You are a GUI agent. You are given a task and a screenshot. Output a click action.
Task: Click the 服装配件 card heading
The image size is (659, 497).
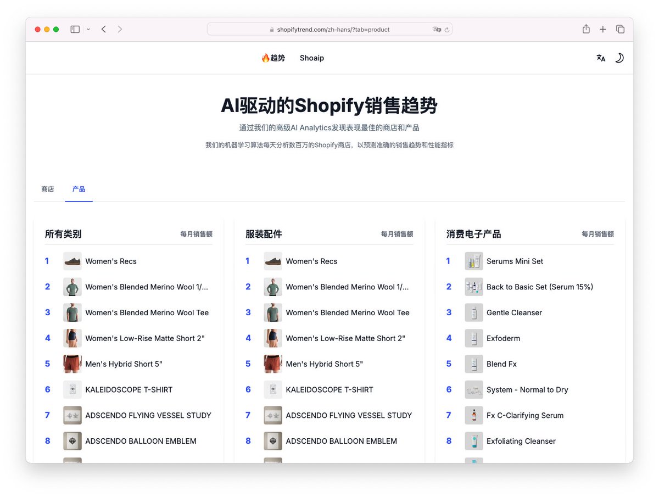click(264, 234)
